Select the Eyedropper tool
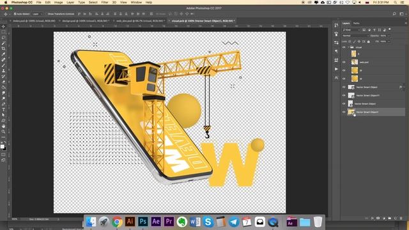This screenshot has height=230, width=409. point(3,54)
